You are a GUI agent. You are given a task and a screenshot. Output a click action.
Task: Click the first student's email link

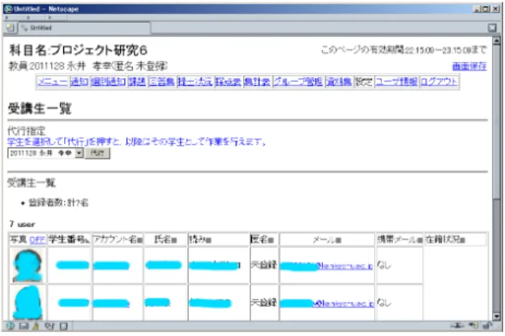327,266
